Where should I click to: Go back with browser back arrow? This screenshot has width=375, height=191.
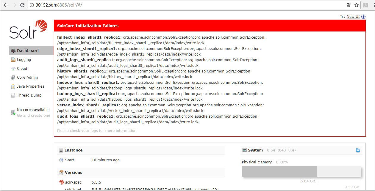6,5
